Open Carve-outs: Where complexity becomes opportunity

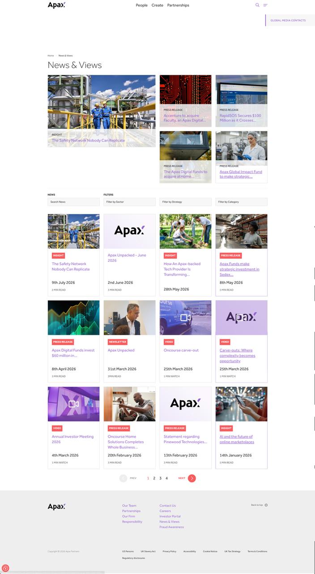pyautogui.click(x=238, y=356)
